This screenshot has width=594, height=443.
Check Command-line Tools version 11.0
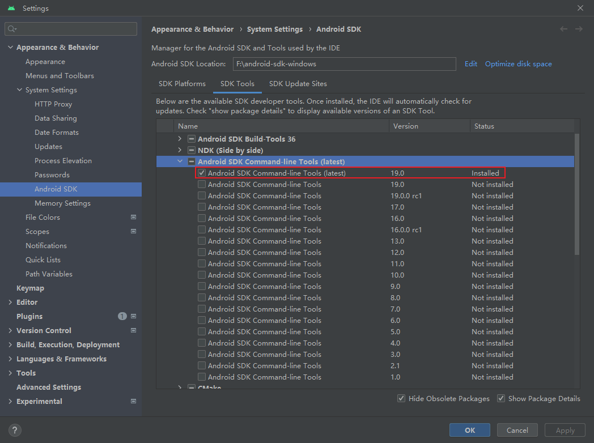point(202,263)
